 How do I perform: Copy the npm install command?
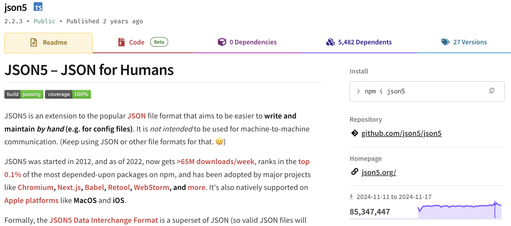click(x=492, y=91)
